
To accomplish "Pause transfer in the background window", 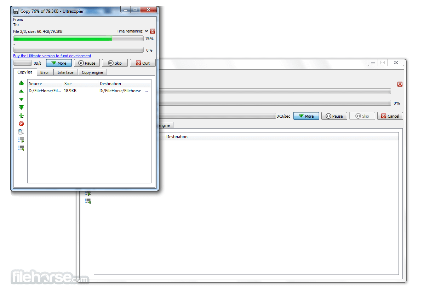I will click(334, 116).
